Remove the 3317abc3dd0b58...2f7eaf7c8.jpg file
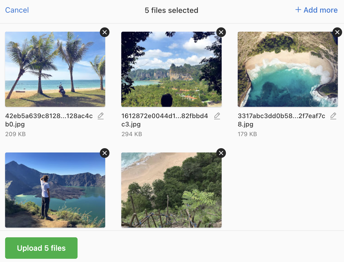Viewport: 344px width, 262px height. (337, 32)
